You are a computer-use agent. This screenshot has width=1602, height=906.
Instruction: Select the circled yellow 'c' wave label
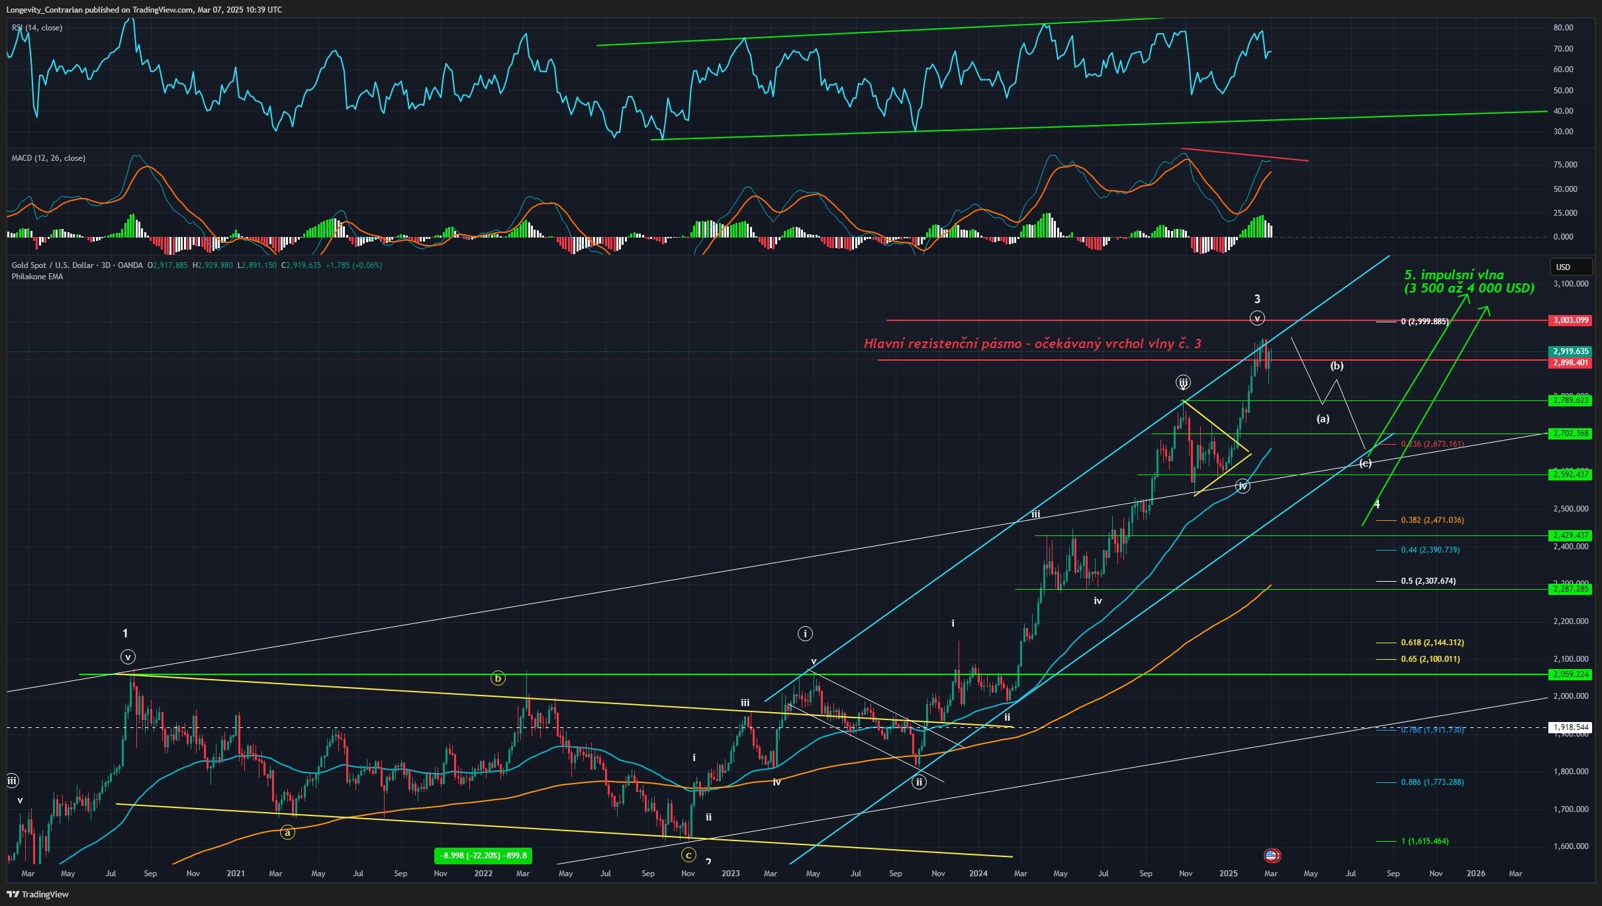pyautogui.click(x=688, y=855)
